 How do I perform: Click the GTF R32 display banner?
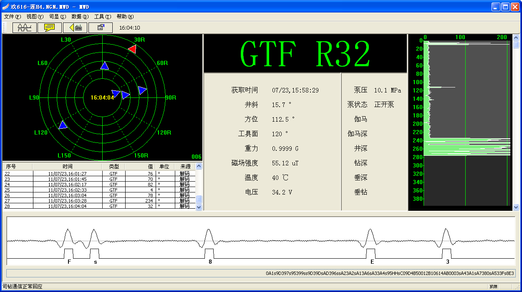click(305, 54)
